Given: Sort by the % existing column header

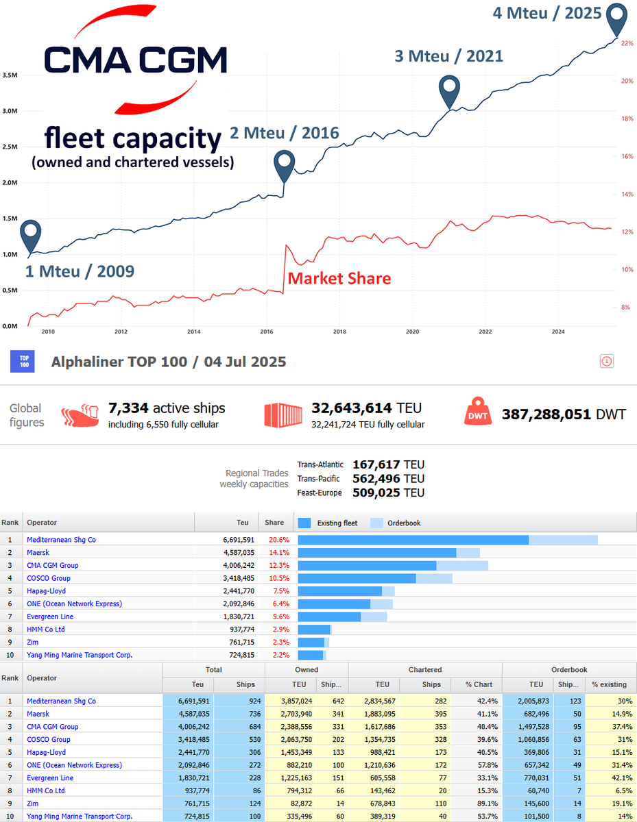Looking at the screenshot, I should (x=610, y=684).
